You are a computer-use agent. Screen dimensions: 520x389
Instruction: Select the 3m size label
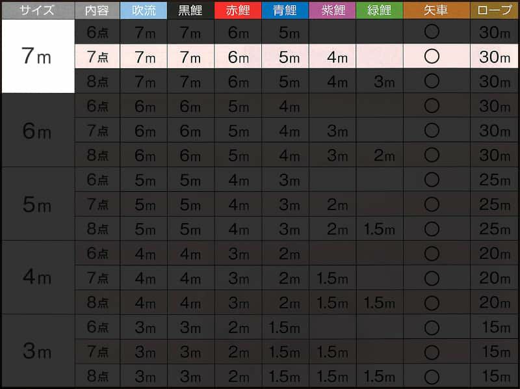(37, 351)
